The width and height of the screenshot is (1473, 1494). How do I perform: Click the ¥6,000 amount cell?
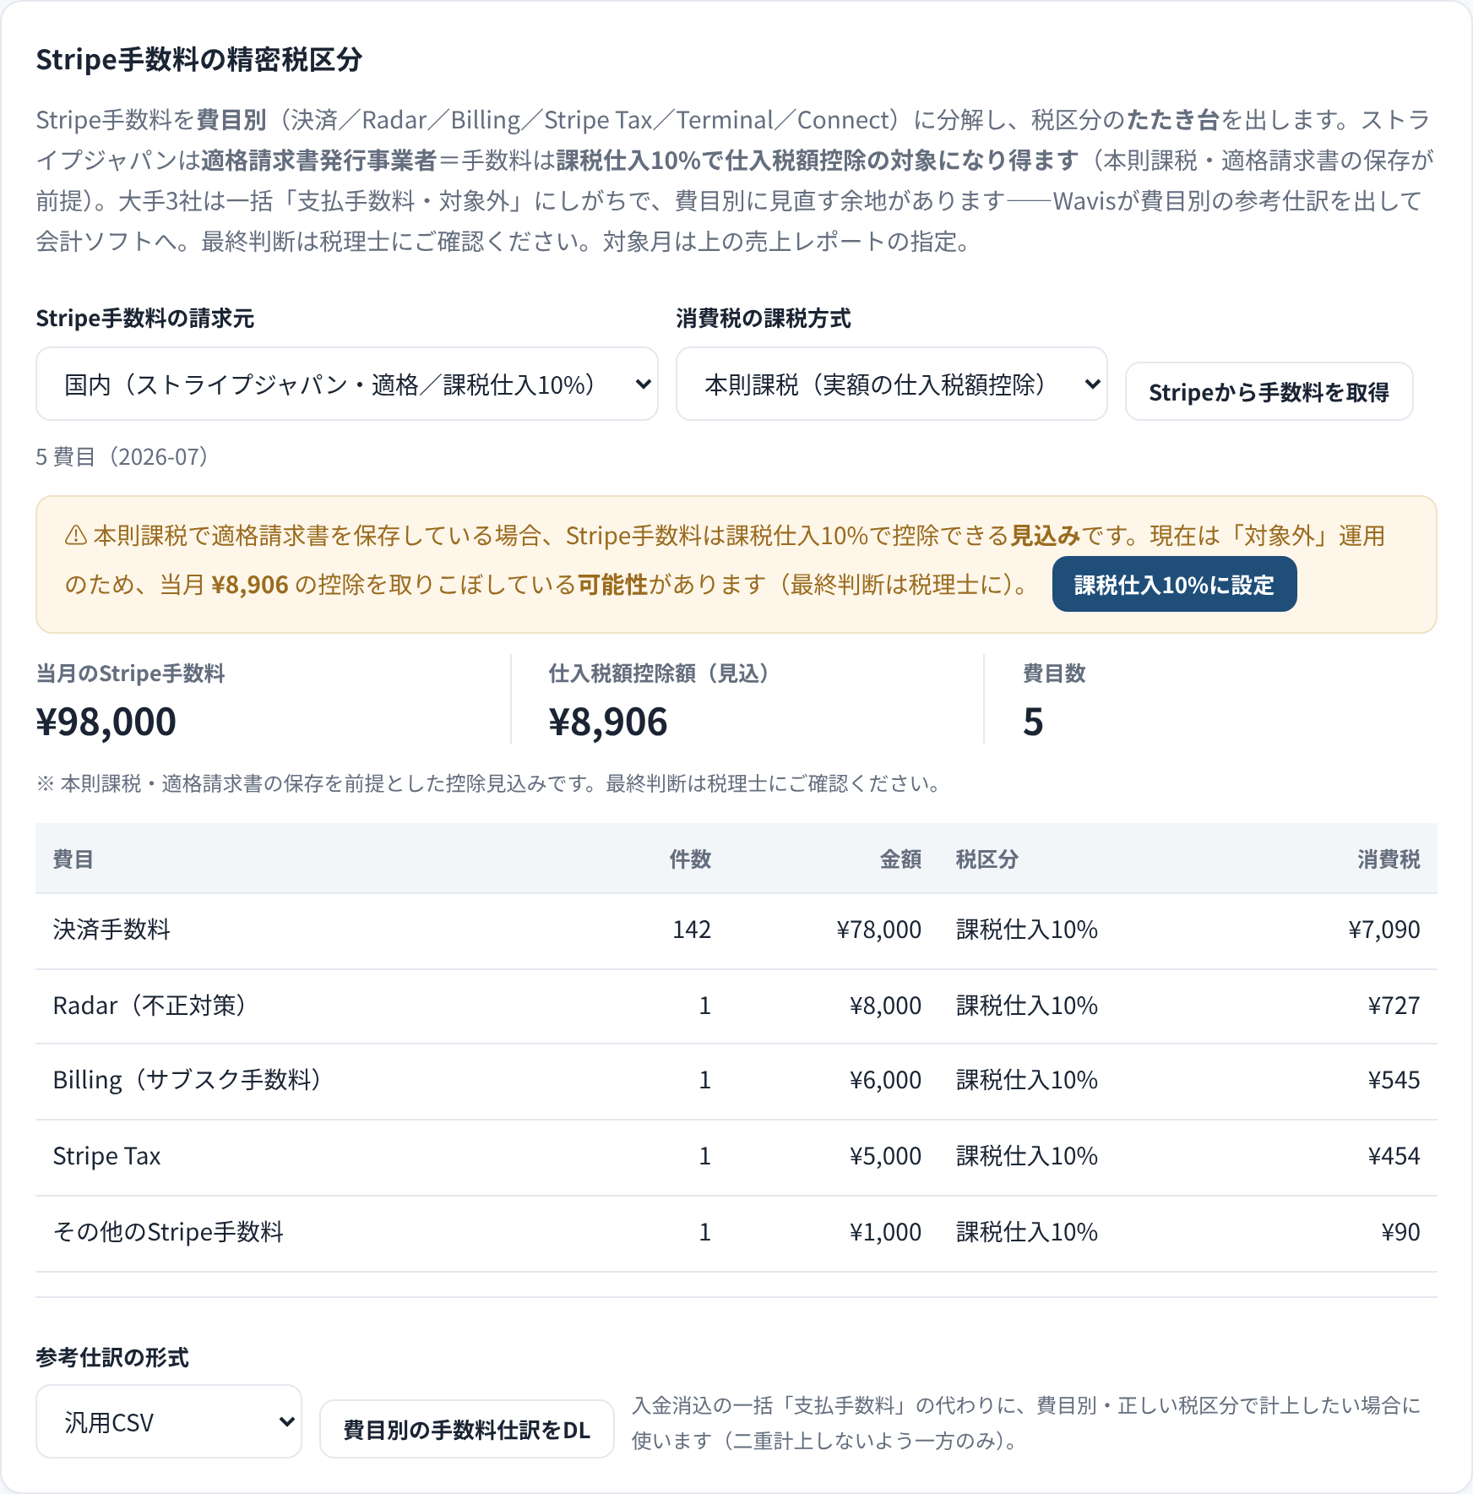(x=885, y=1080)
